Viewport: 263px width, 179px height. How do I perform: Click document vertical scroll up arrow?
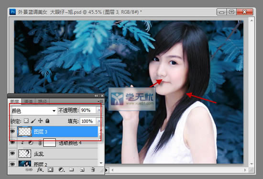252,21
